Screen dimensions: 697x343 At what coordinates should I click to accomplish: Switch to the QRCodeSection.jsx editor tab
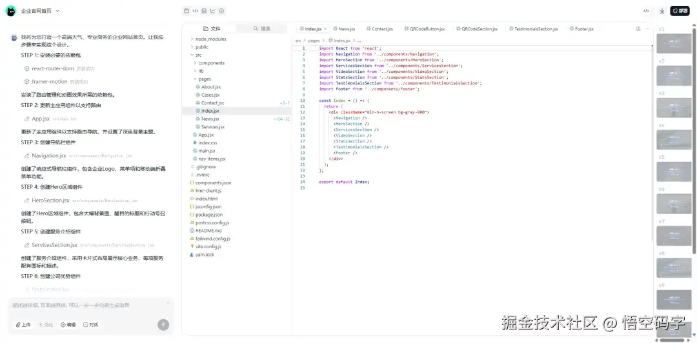(x=476, y=29)
